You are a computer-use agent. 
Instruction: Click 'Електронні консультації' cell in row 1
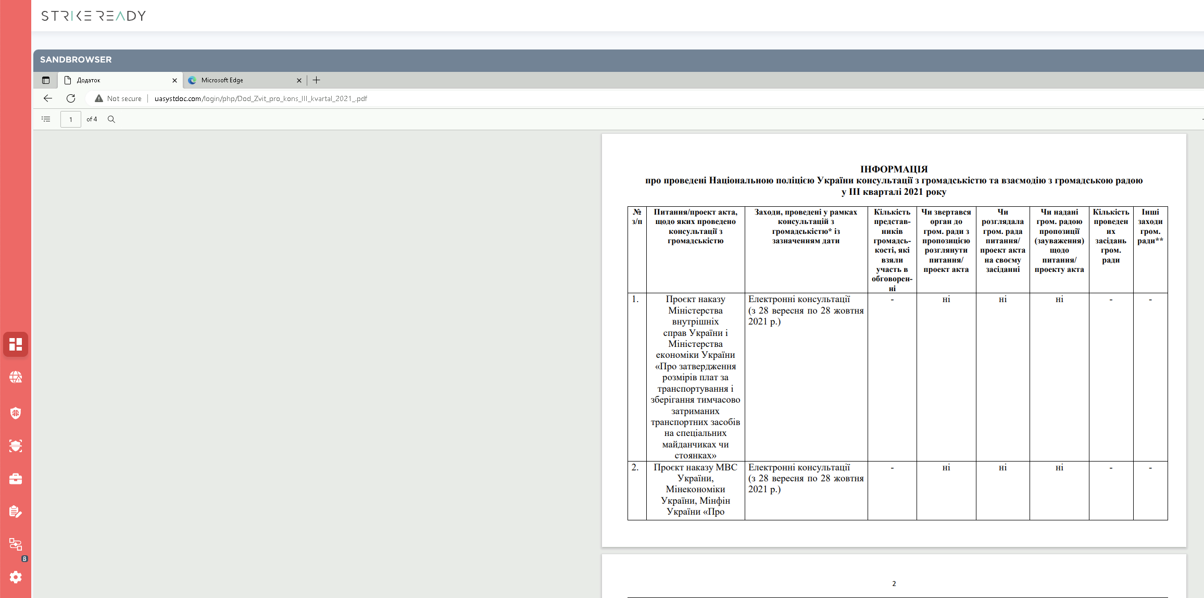(x=806, y=377)
